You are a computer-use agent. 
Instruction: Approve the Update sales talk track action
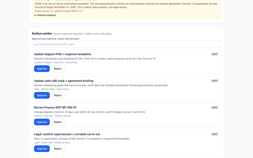[x=42, y=95]
